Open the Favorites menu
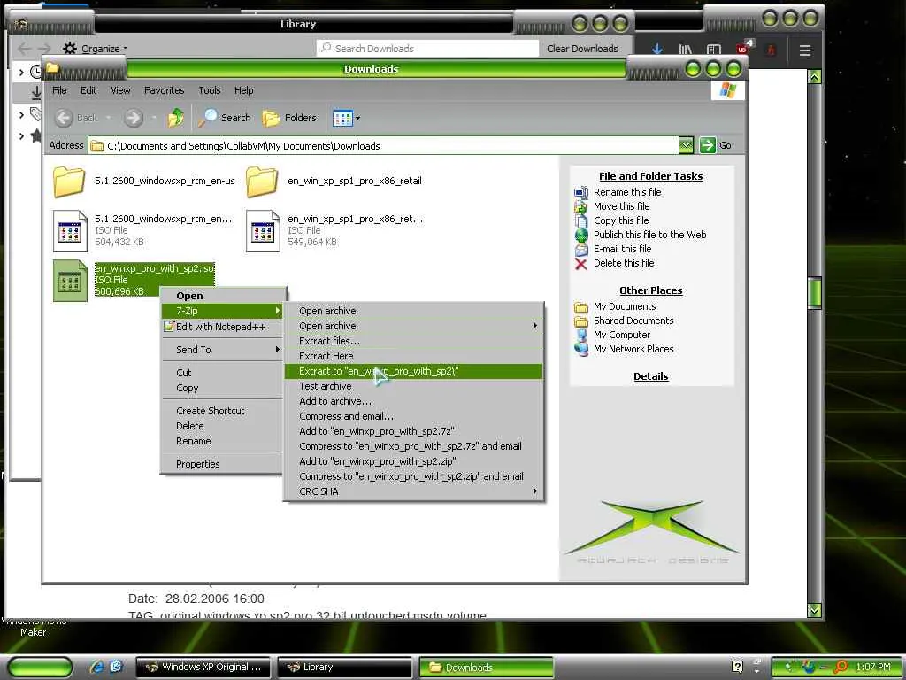The image size is (906, 680). (164, 90)
